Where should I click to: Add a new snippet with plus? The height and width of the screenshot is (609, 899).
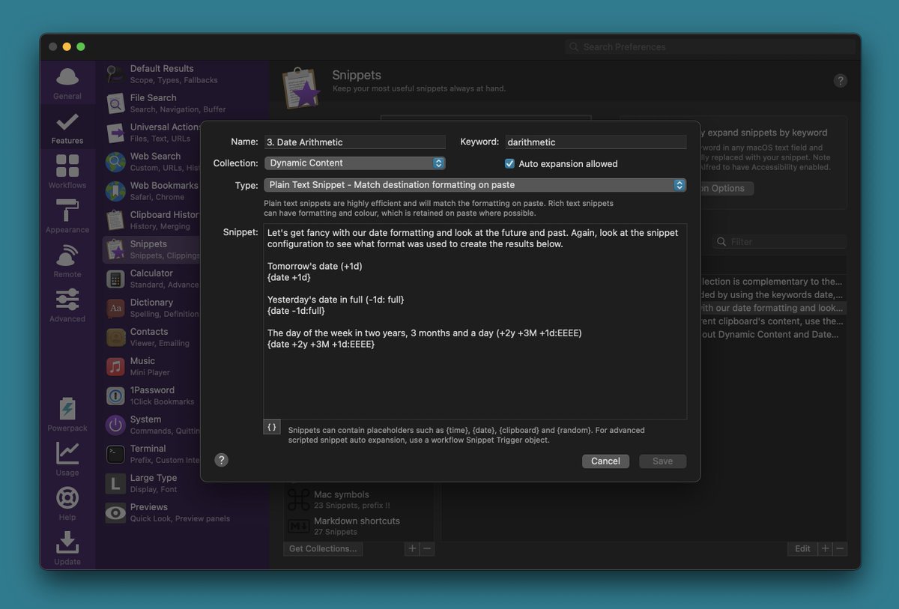[x=826, y=548]
